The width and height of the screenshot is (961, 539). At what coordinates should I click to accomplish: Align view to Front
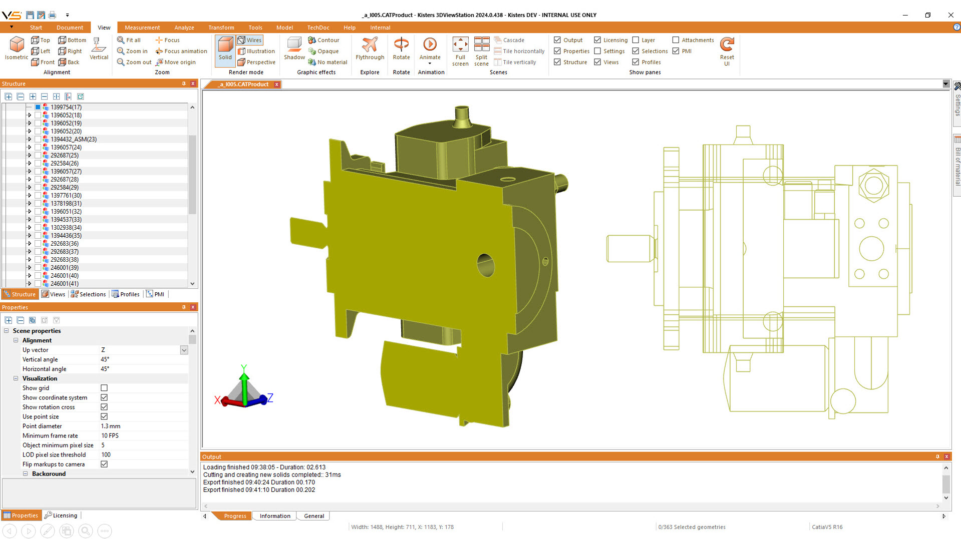pos(43,62)
